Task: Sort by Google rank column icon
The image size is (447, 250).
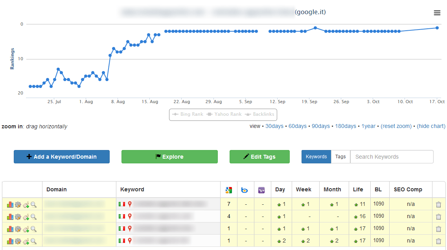Action: [229, 190]
